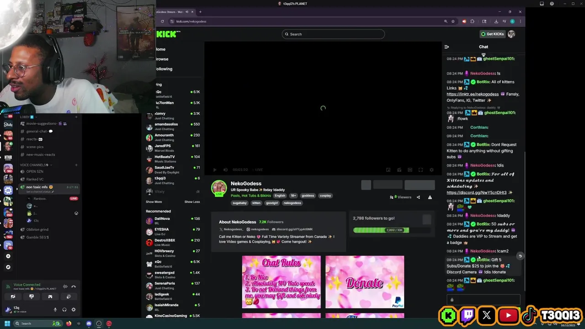Open the browser downloads icon
This screenshot has height=329, width=585.
pyautogui.click(x=496, y=21)
